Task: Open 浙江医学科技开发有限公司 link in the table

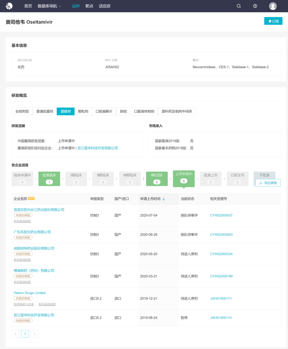Action: point(34,315)
